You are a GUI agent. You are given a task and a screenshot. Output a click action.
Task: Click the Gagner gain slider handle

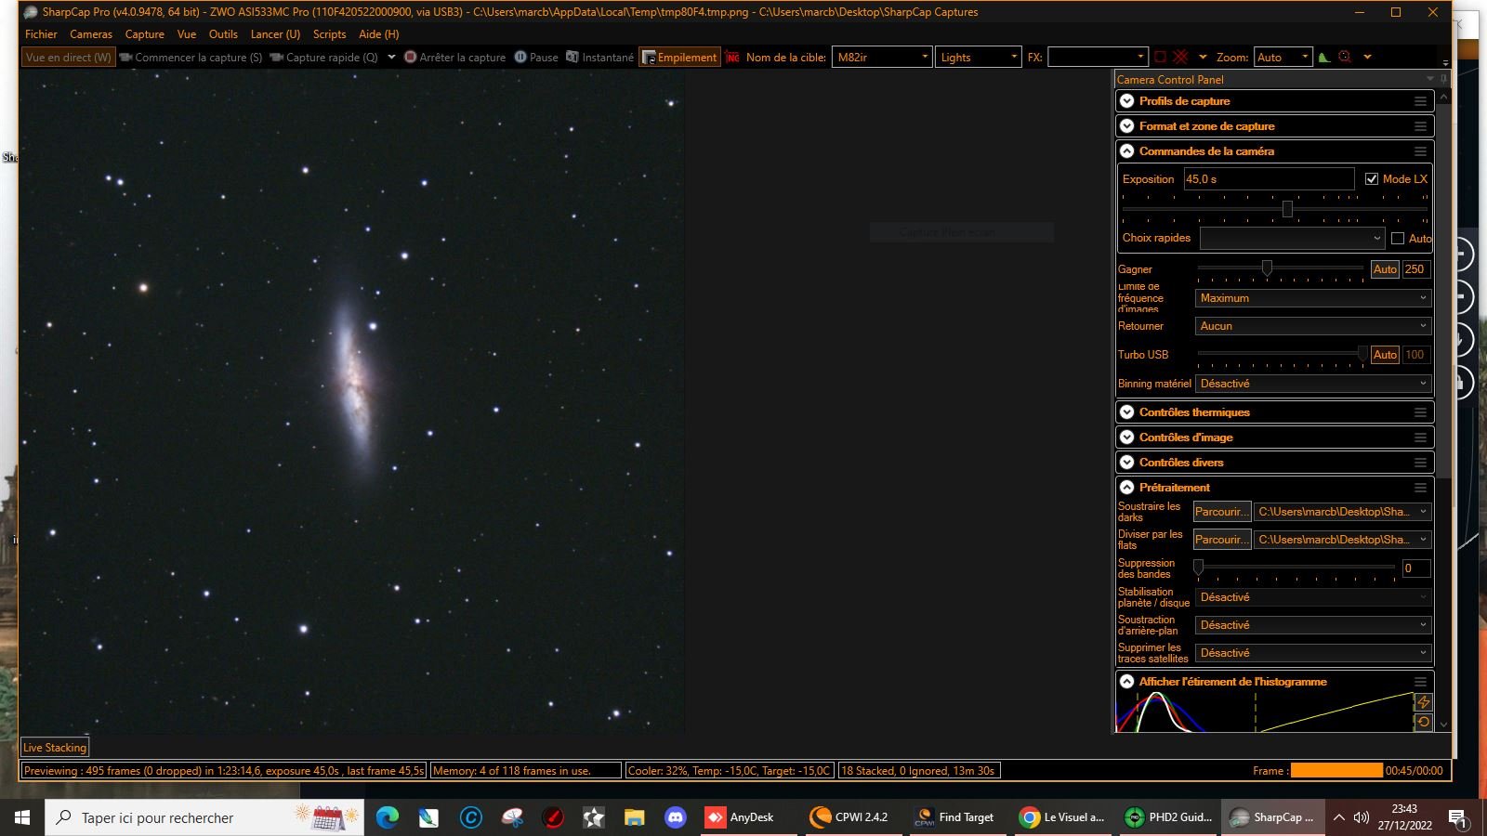point(1267,268)
